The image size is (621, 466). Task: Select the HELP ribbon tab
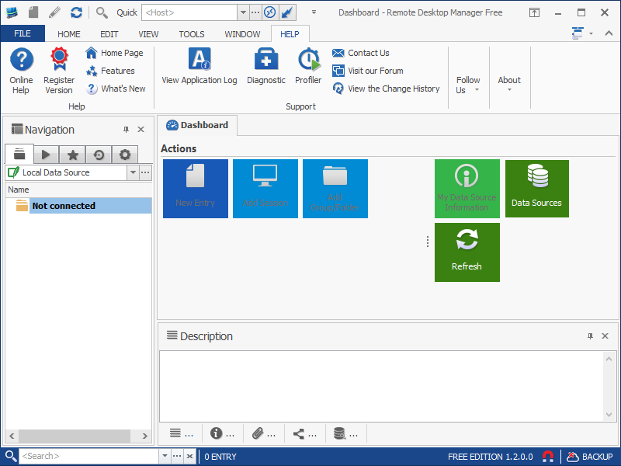tap(290, 34)
